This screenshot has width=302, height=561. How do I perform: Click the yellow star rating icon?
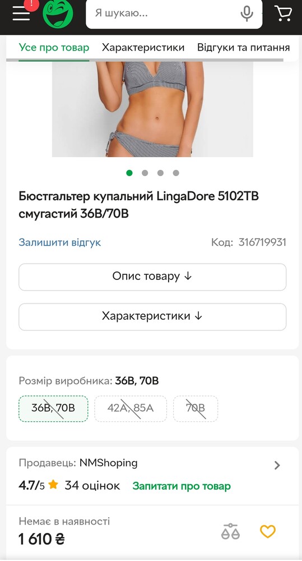point(53,485)
